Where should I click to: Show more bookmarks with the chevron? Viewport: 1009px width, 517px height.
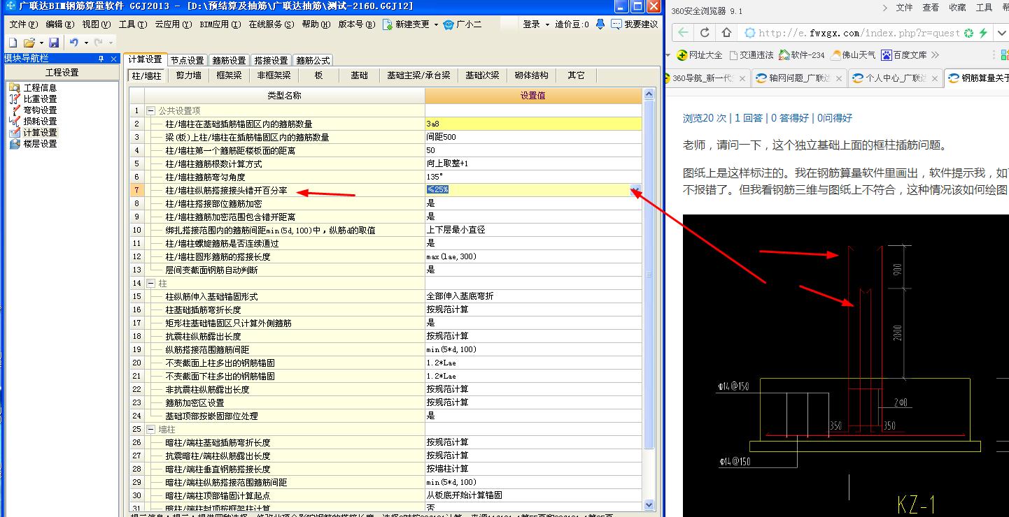point(936,54)
